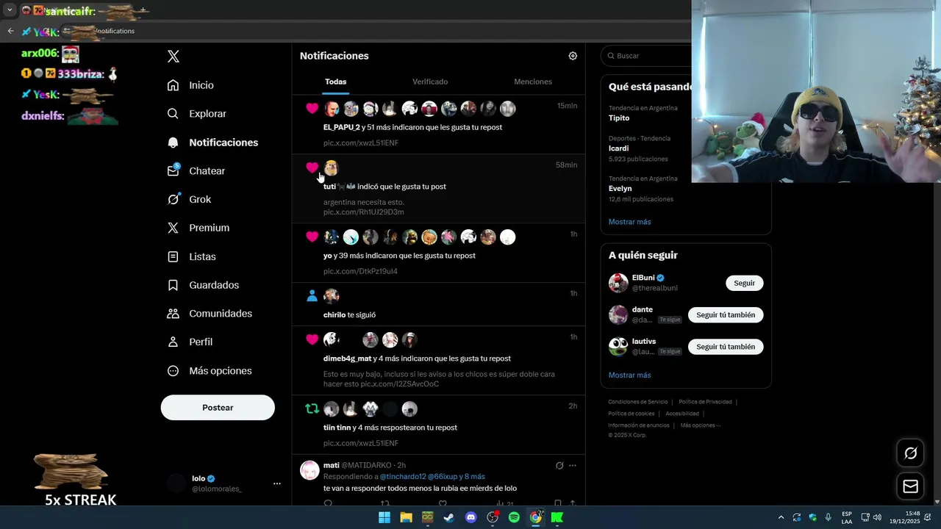Click Seguir tú también for lautivs

(726, 347)
